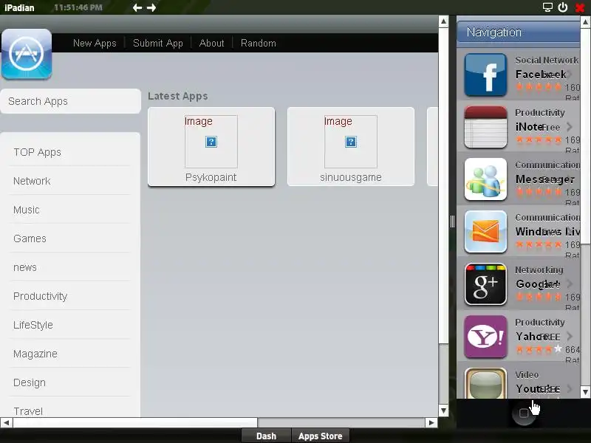Open the New Apps menu item
591x443 pixels.
[95, 43]
